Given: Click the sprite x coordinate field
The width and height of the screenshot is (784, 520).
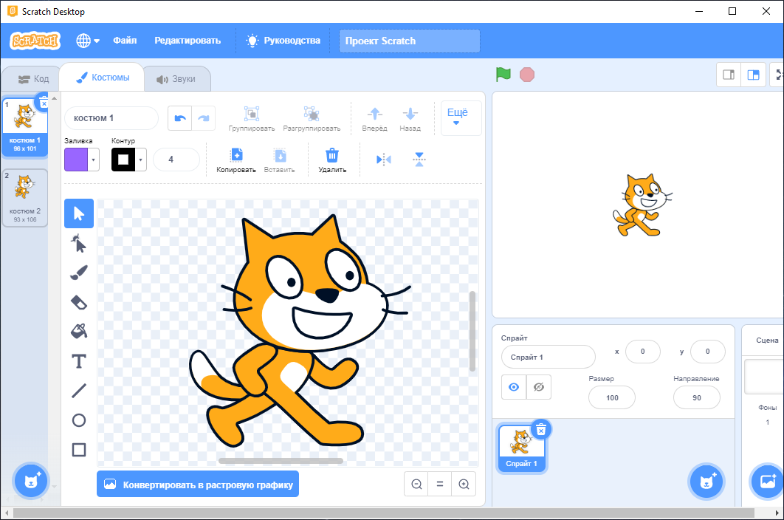Looking at the screenshot, I should 642,352.
